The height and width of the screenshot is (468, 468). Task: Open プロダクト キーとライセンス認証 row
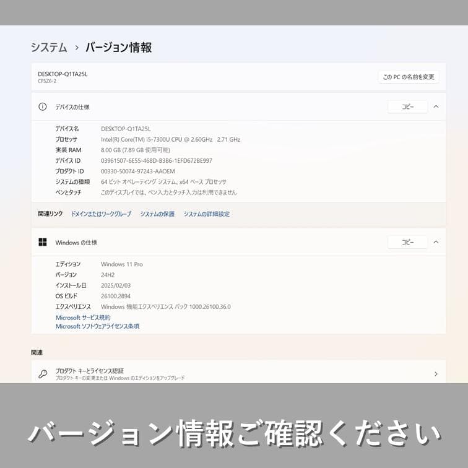point(238,372)
